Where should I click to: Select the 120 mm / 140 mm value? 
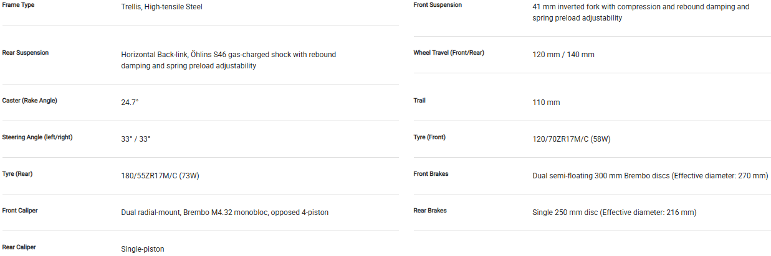[x=563, y=55]
